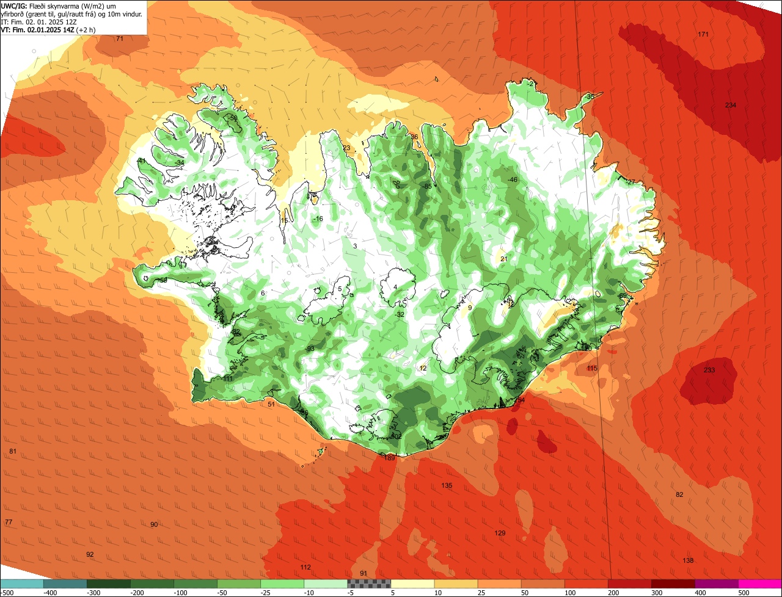Click the yellow-orange swatch between 10 and 25
The image size is (782, 597).
tap(456, 584)
